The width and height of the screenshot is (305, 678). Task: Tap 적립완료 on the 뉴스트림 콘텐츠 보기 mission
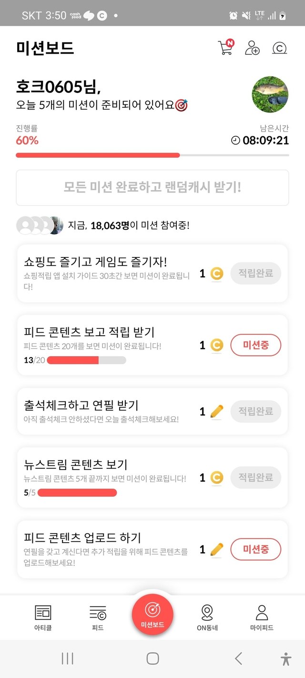pos(255,477)
